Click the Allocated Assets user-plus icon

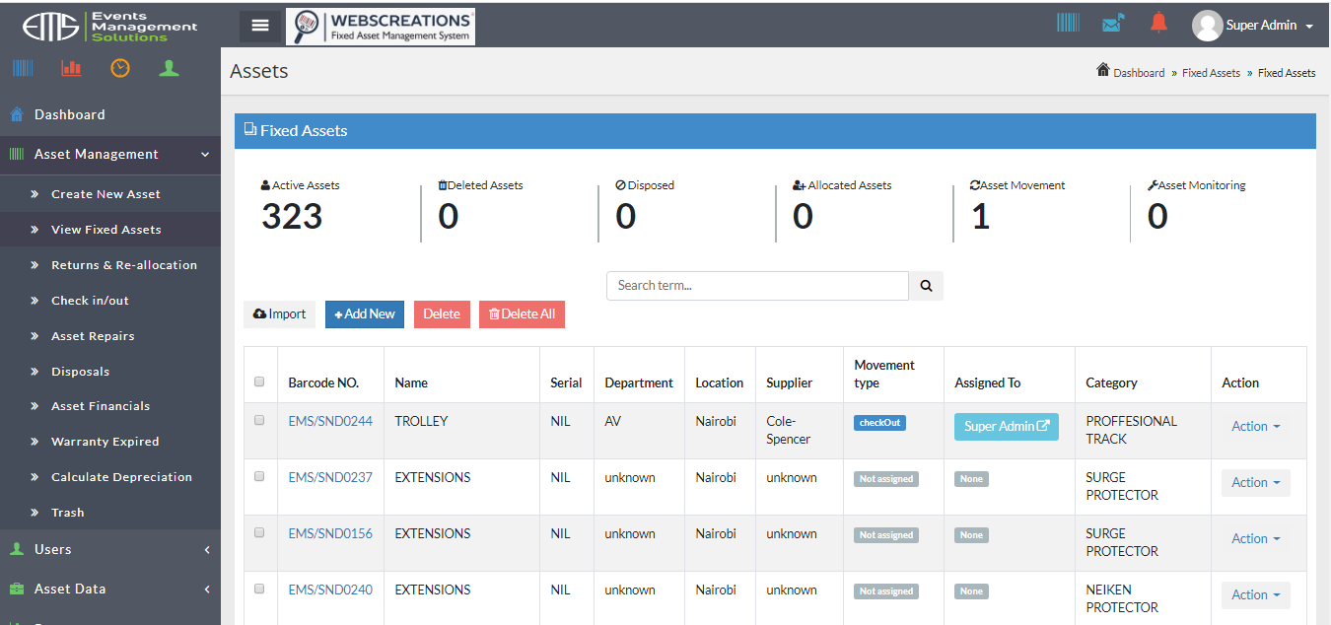800,185
